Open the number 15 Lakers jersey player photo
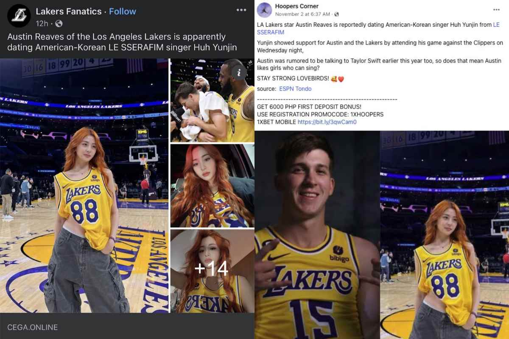 pos(316,235)
